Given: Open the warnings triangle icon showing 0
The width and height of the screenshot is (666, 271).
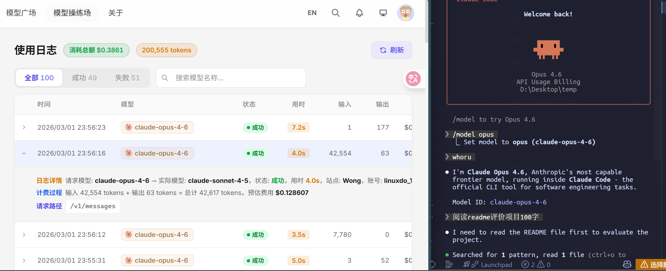Looking at the screenshot, I should click(x=541, y=265).
